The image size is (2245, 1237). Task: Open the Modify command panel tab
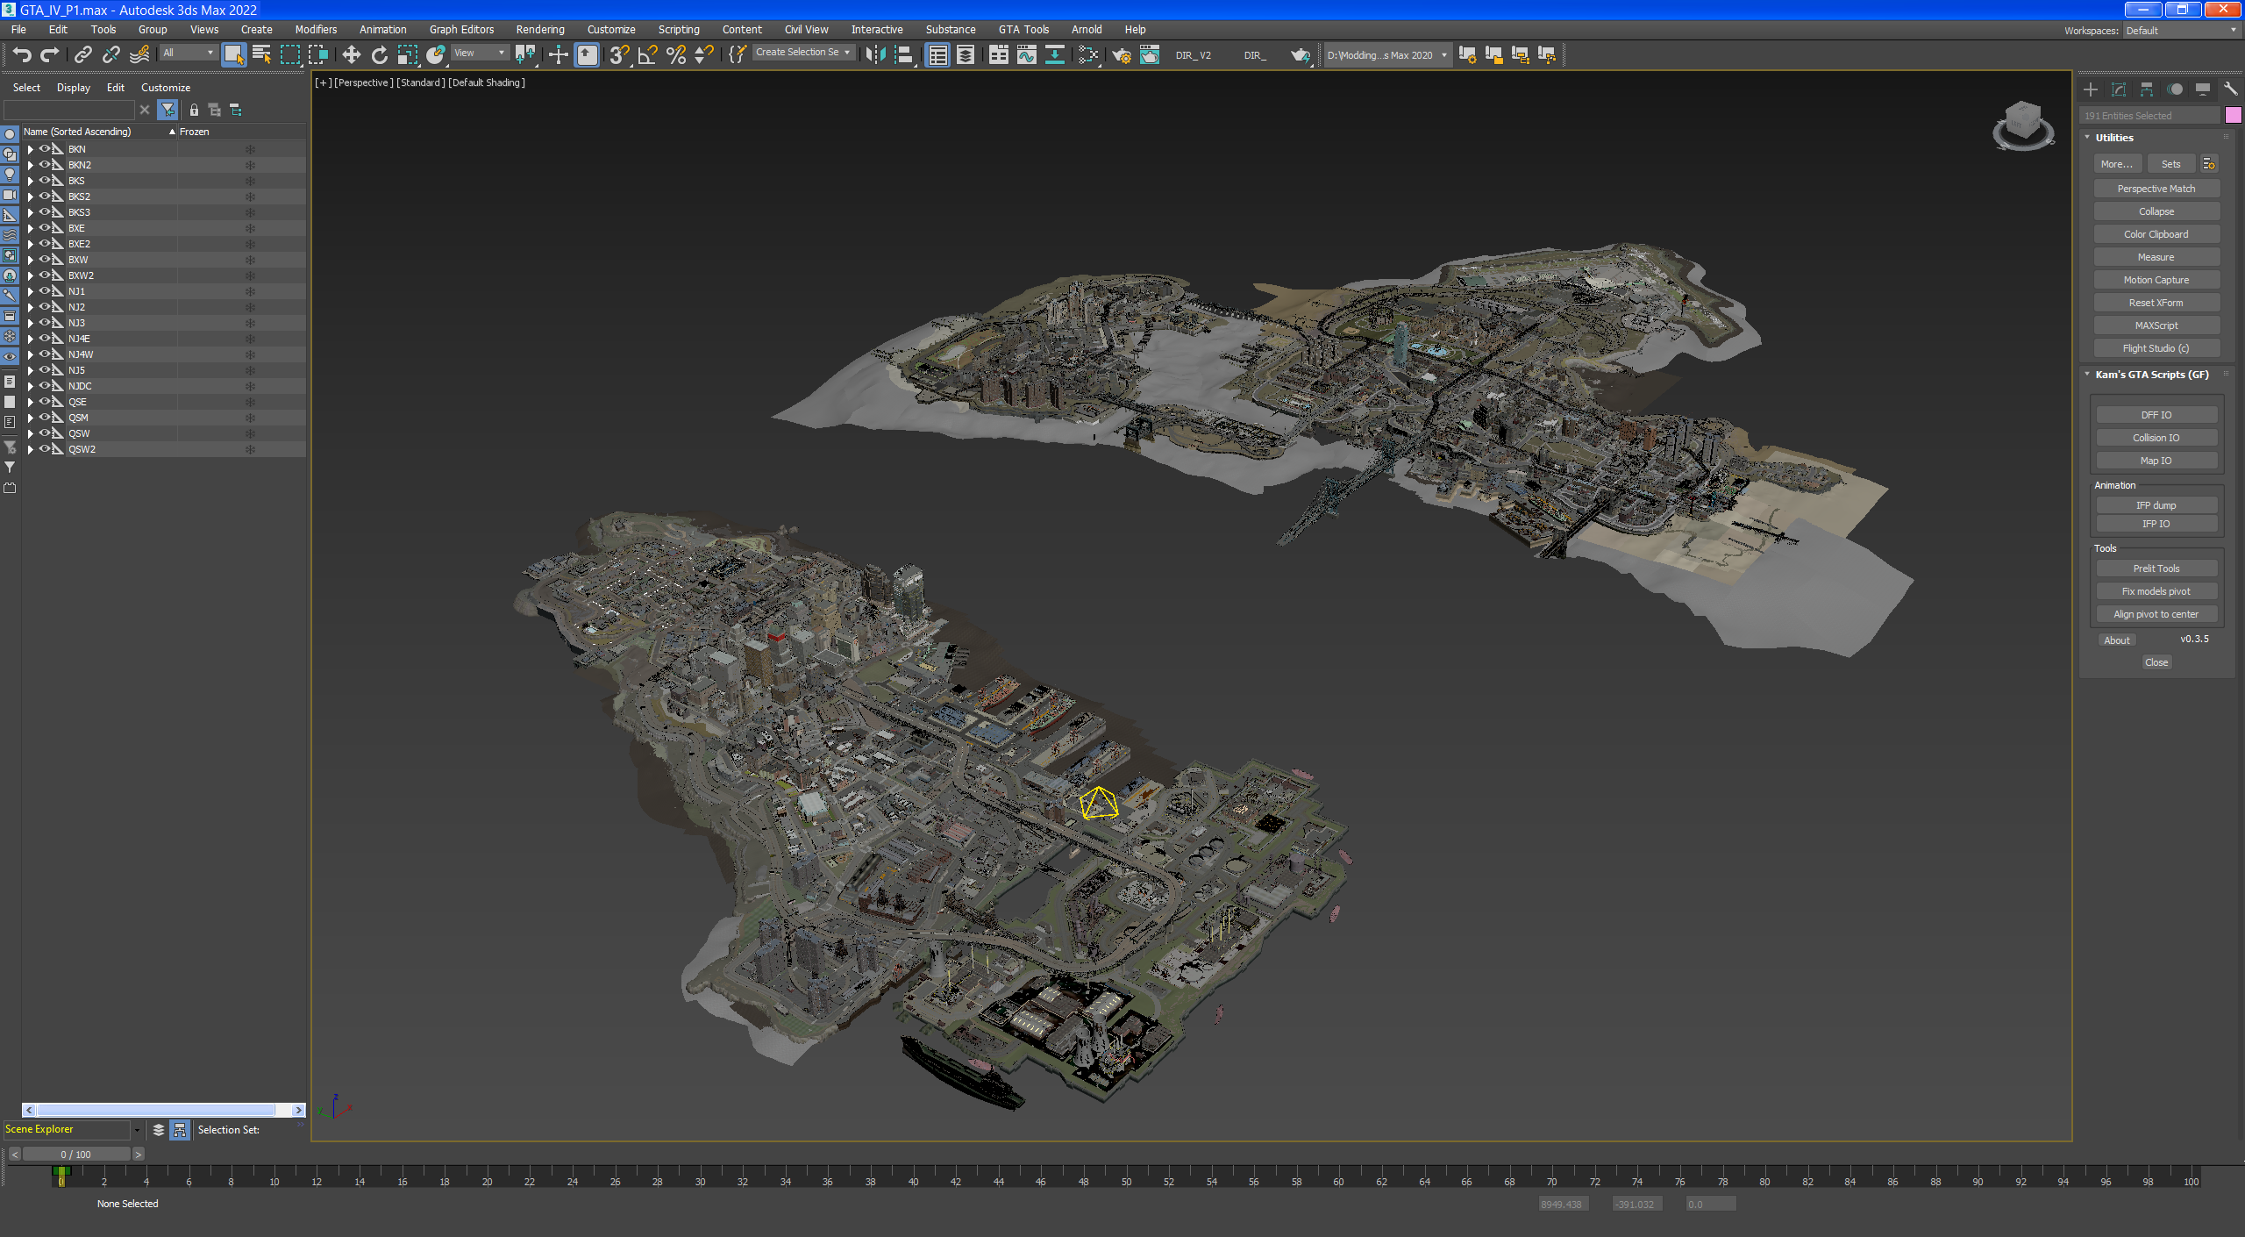tap(2119, 89)
